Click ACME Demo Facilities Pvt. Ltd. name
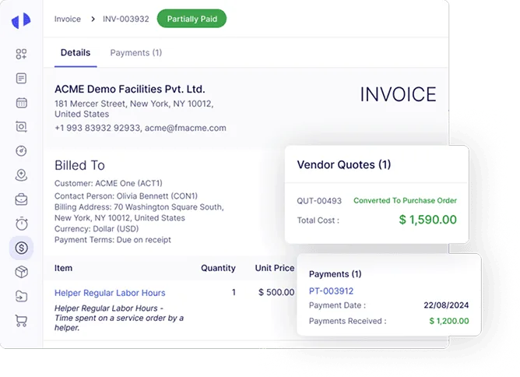Image resolution: width=520 pixels, height=377 pixels. (x=130, y=89)
